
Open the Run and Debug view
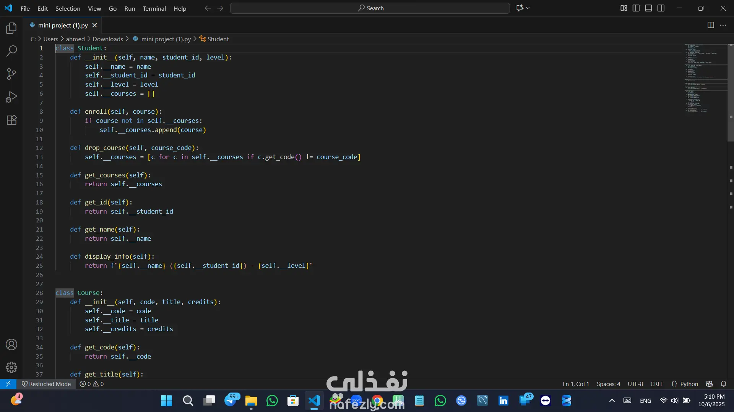11,97
